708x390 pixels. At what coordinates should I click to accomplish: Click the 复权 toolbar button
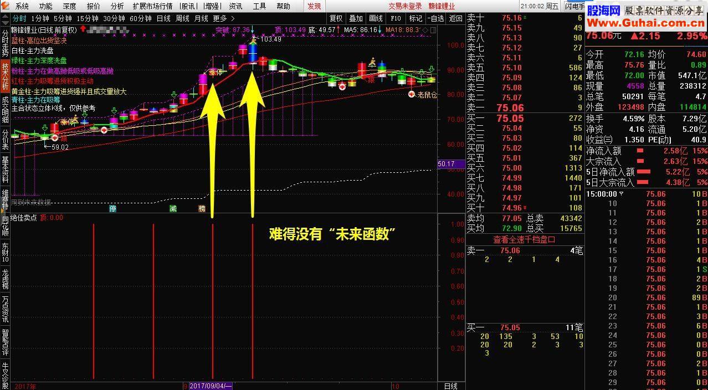click(336, 18)
